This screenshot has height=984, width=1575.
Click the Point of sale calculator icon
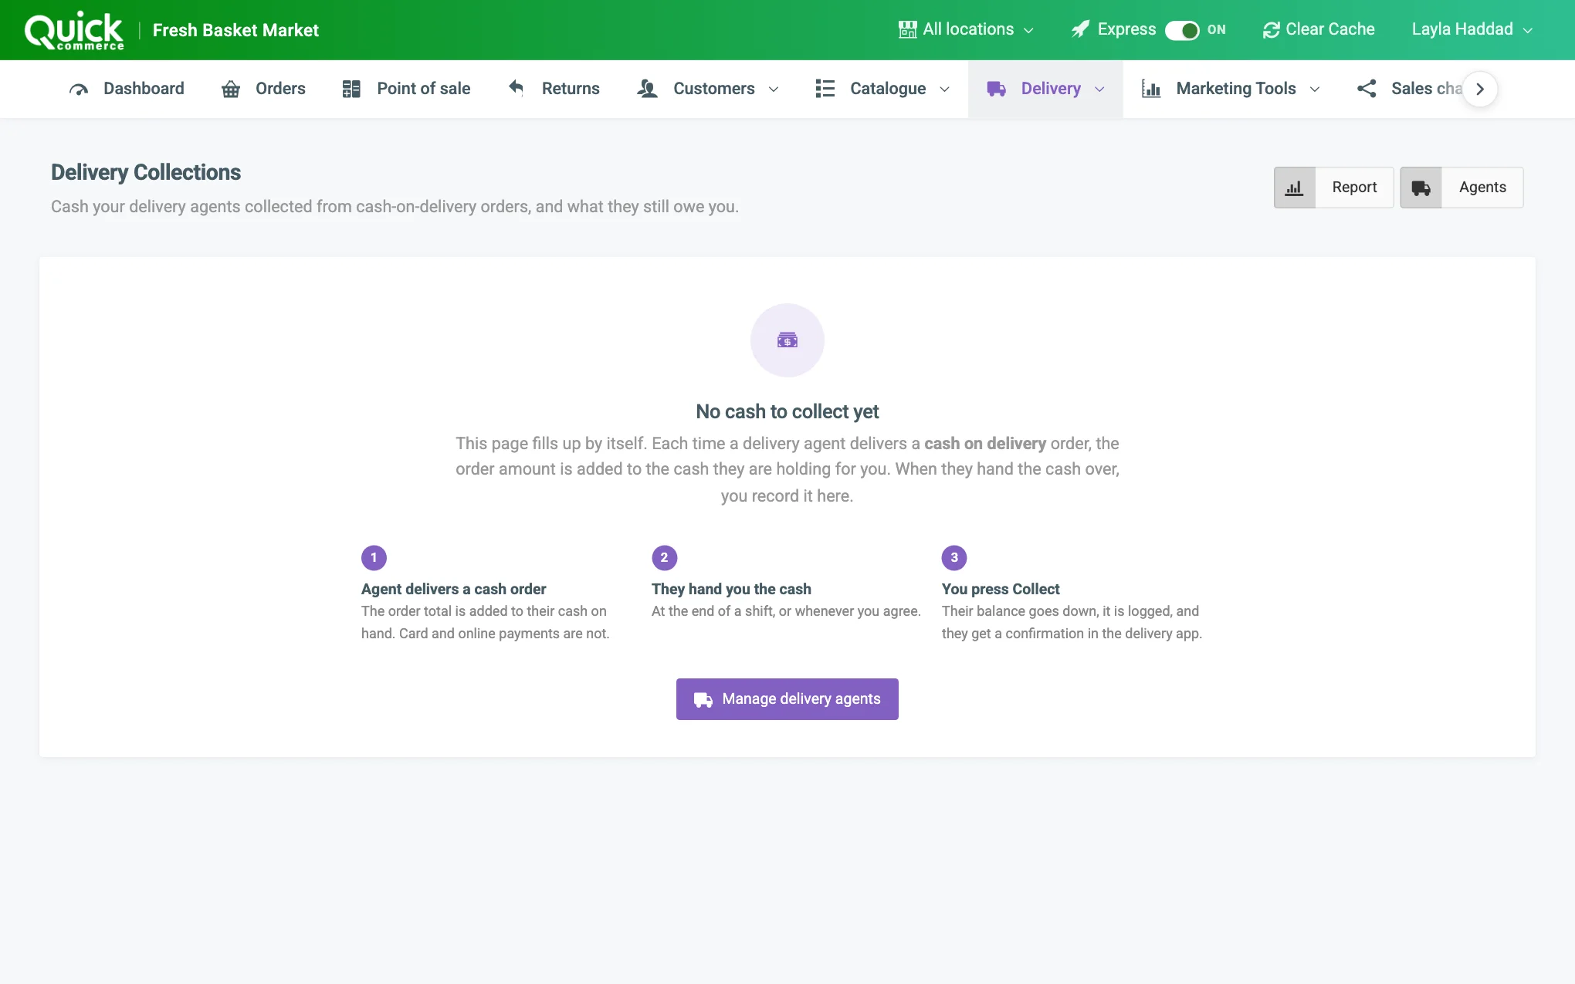tap(351, 90)
